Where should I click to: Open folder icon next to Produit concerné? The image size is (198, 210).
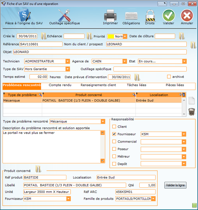click(x=38, y=169)
